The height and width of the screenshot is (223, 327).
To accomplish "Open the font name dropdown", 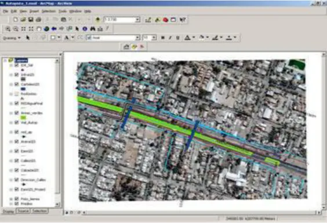I will point(137,38).
